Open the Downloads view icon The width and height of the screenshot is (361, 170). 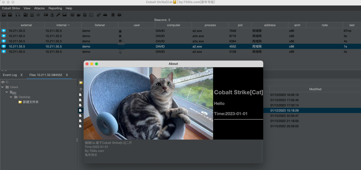52,15
